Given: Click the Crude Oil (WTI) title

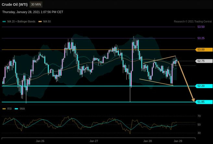Looking at the screenshot, I should pos(15,5).
